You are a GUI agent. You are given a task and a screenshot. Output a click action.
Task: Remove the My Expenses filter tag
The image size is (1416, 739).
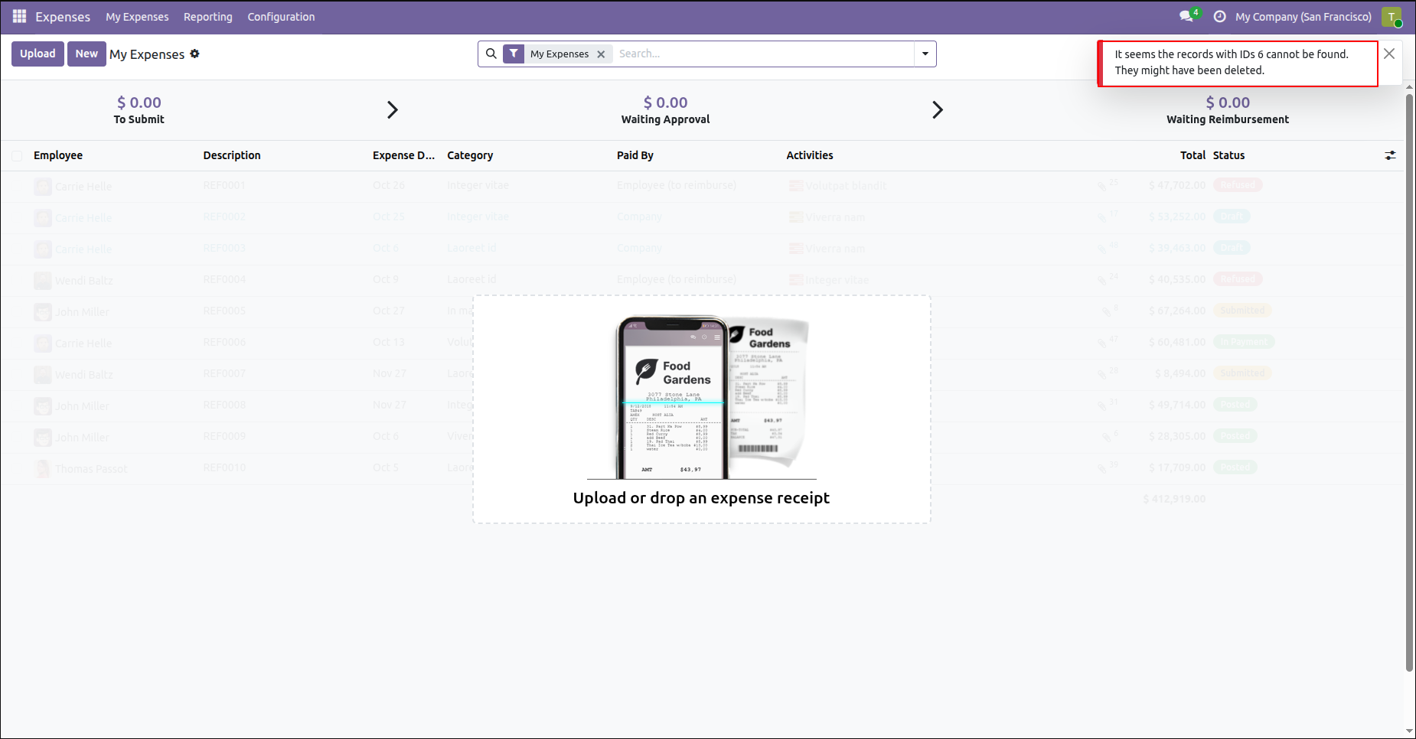coord(601,54)
